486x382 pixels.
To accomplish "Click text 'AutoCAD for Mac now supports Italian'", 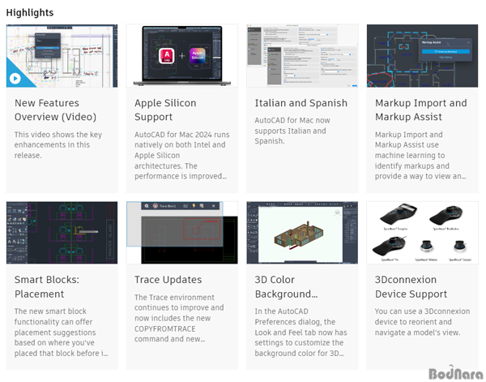I will click(x=292, y=126).
